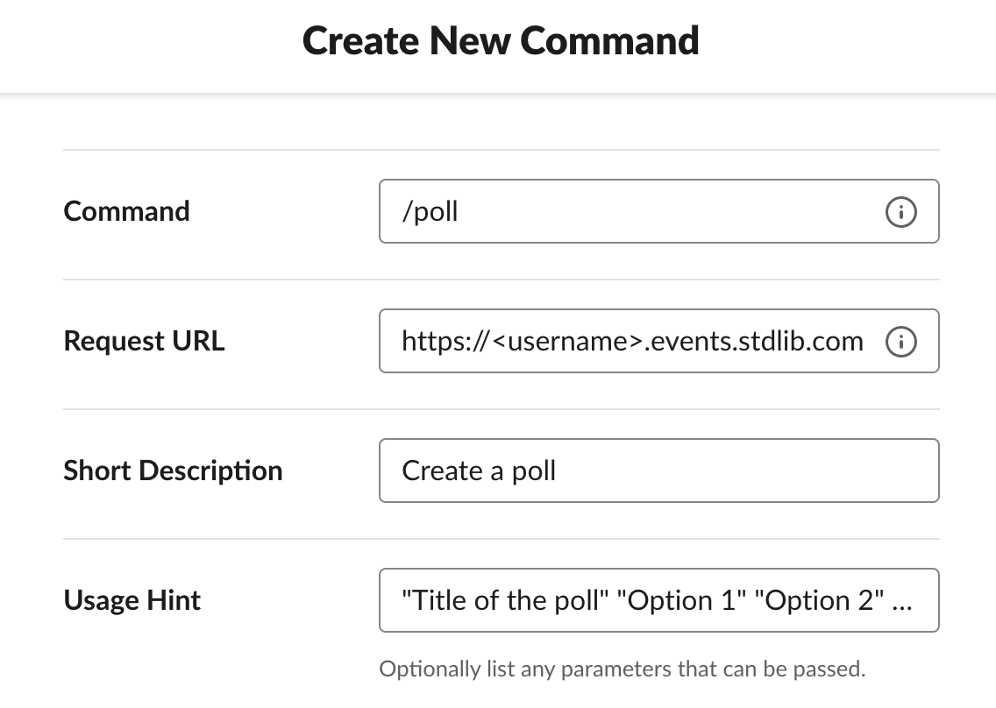This screenshot has width=996, height=708.
Task: Click the "Usage Hint" label
Action: pyautogui.click(x=132, y=600)
